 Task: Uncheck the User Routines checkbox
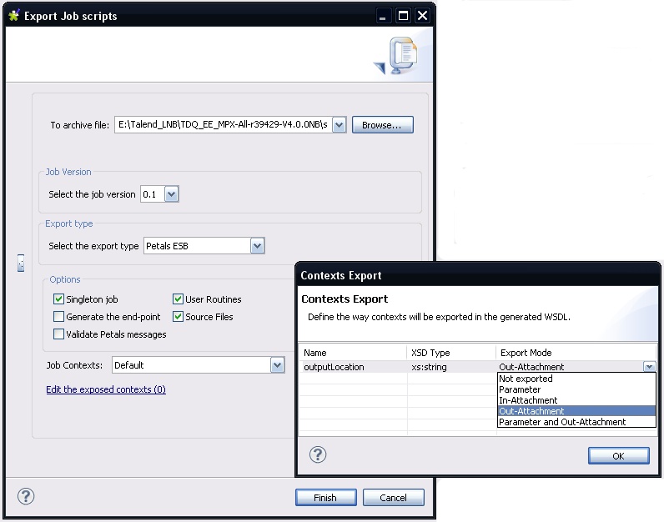179,299
